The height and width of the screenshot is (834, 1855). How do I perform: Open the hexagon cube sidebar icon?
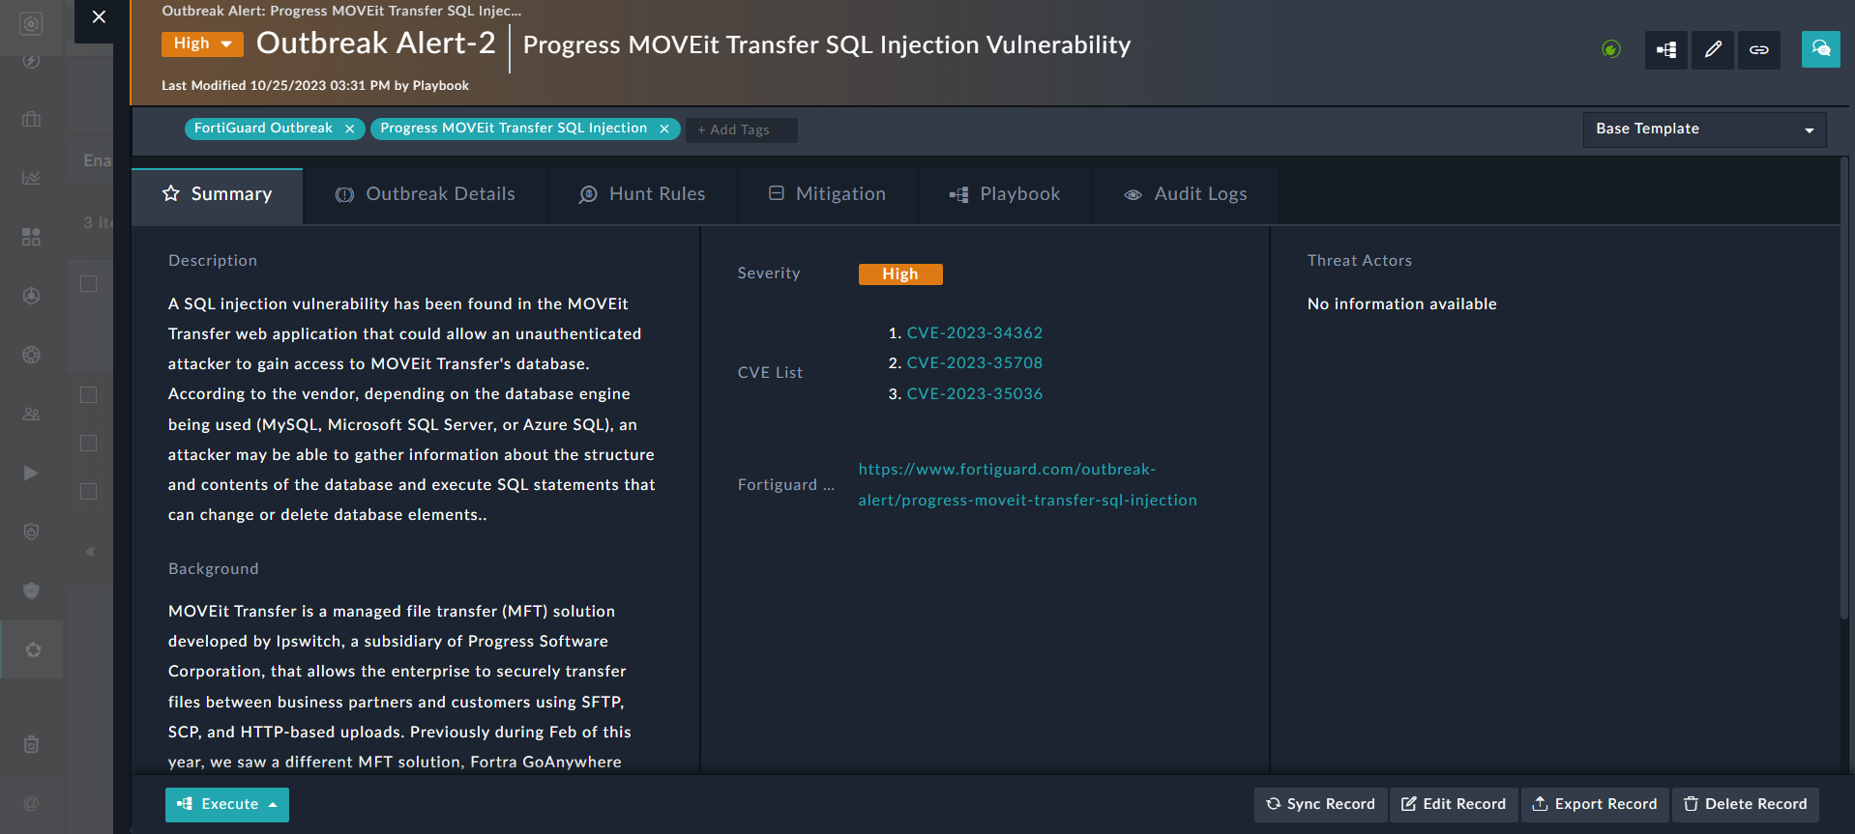click(31, 296)
